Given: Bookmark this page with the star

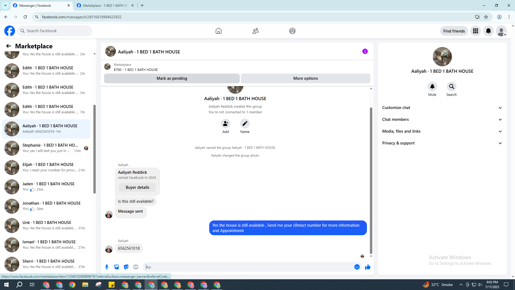Looking at the screenshot, I should pyautogui.click(x=486, y=17).
